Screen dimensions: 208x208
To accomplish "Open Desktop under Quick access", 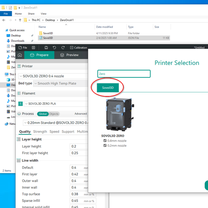I will pos(16,35).
